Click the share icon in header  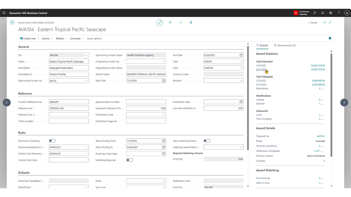pyautogui.click(x=170, y=22)
